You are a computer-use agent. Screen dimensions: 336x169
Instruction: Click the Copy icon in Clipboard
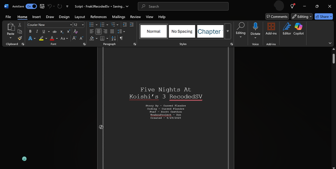pos(20,31)
